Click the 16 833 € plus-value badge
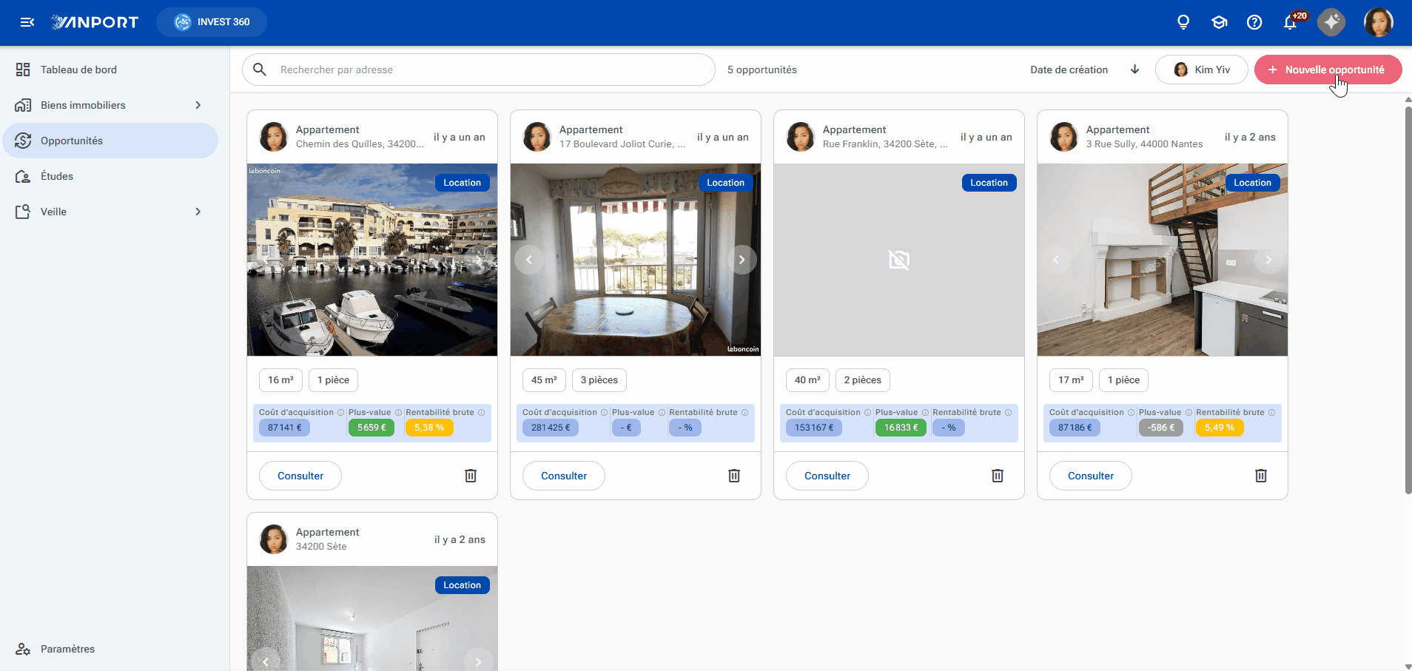Image resolution: width=1412 pixels, height=671 pixels. coord(901,428)
